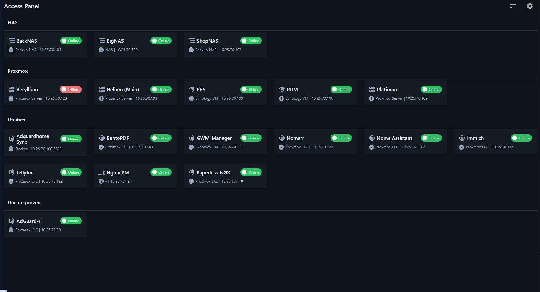Click the sort/filter icon in header
540x292 pixels.
(x=513, y=6)
